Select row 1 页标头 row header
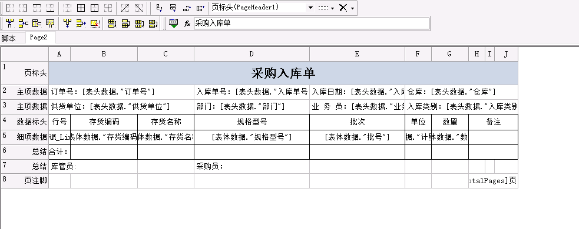579x229 pixels. point(25,73)
